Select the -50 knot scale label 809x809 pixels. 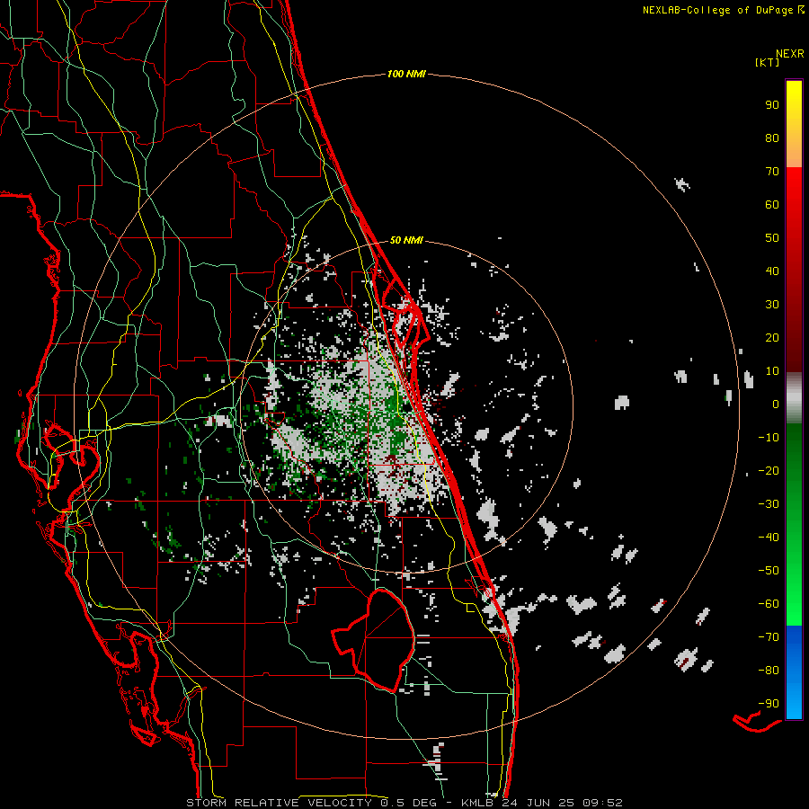pyautogui.click(x=769, y=571)
